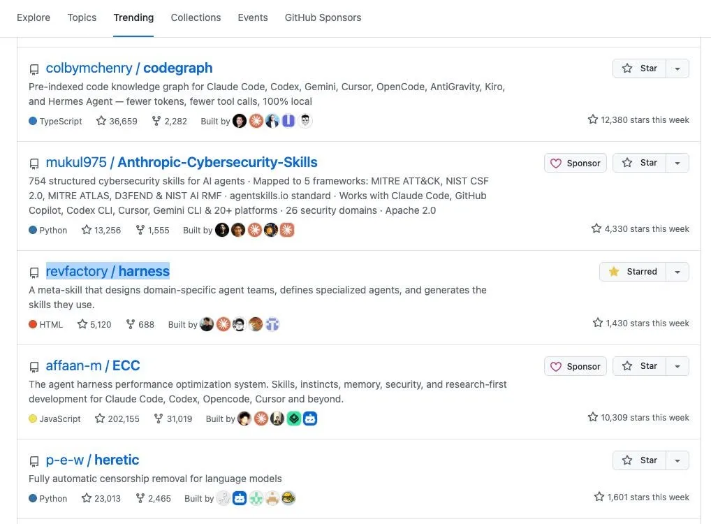Expand star list dropdown for heretic
711x524 pixels.
tap(677, 460)
